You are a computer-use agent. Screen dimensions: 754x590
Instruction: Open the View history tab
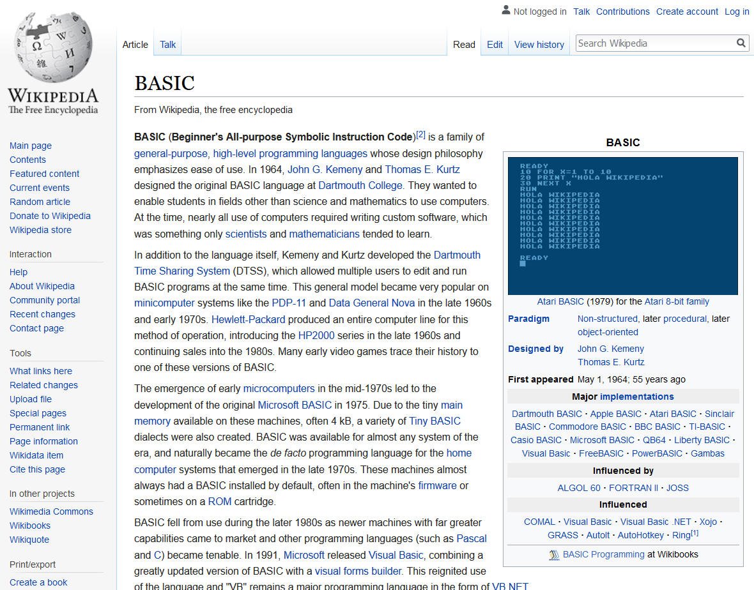(539, 45)
